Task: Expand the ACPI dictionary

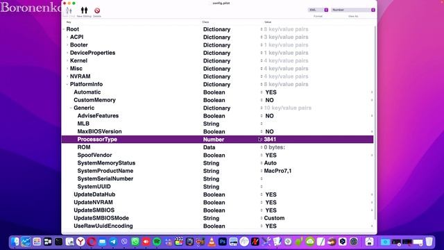Action: click(67, 37)
